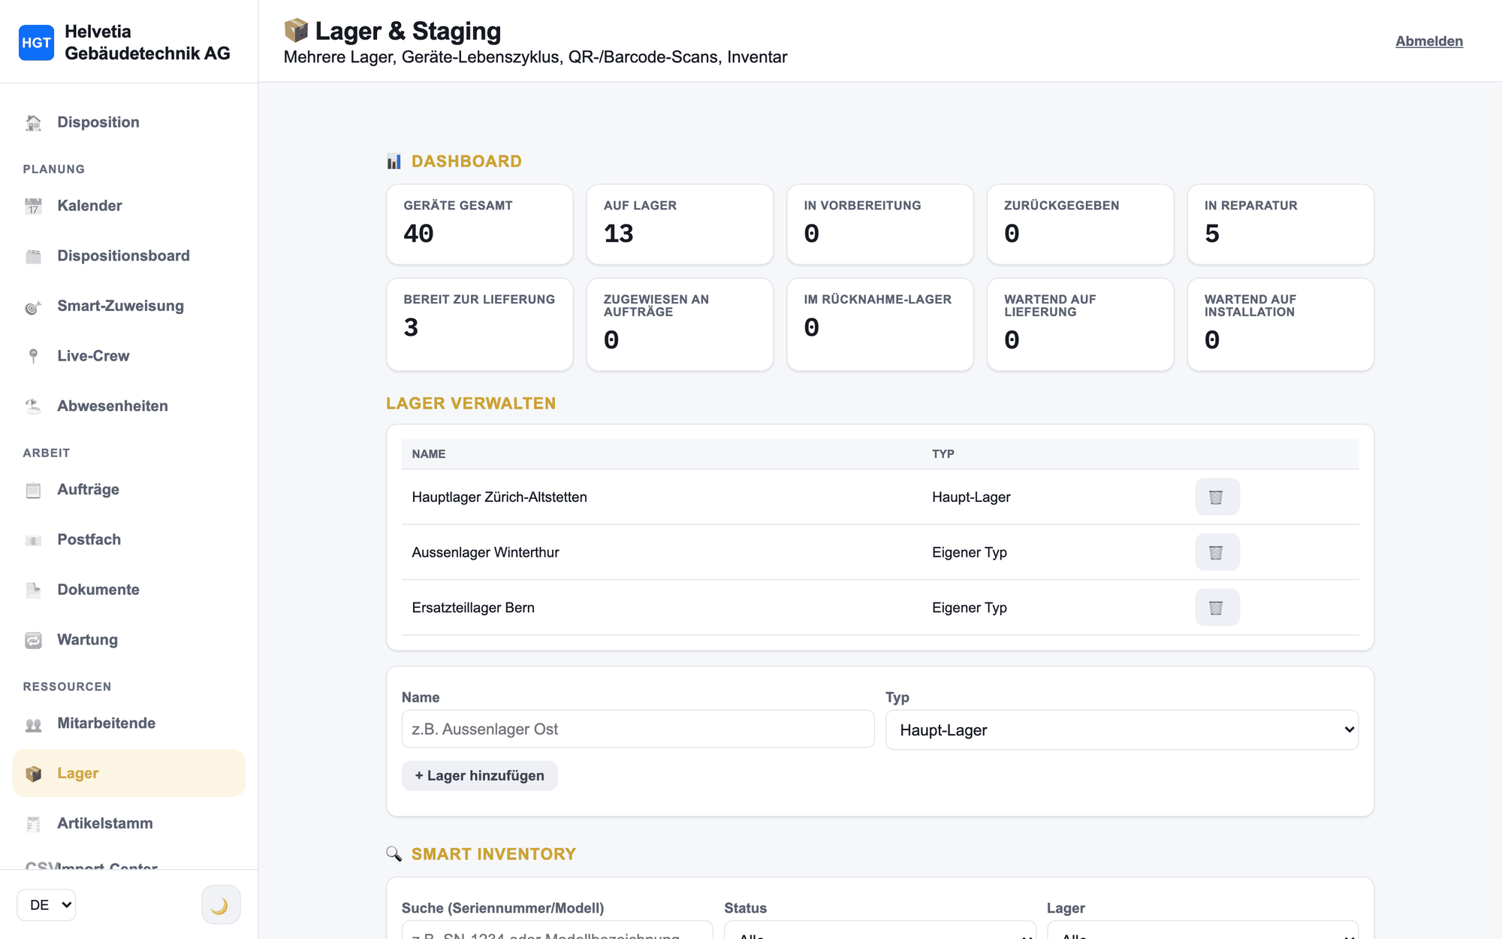Open Mitarbeitende from the sidebar
The height and width of the screenshot is (939, 1502).
point(128,723)
